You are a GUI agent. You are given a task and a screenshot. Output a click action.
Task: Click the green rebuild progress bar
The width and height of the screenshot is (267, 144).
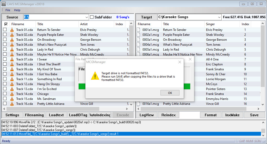[134, 86]
